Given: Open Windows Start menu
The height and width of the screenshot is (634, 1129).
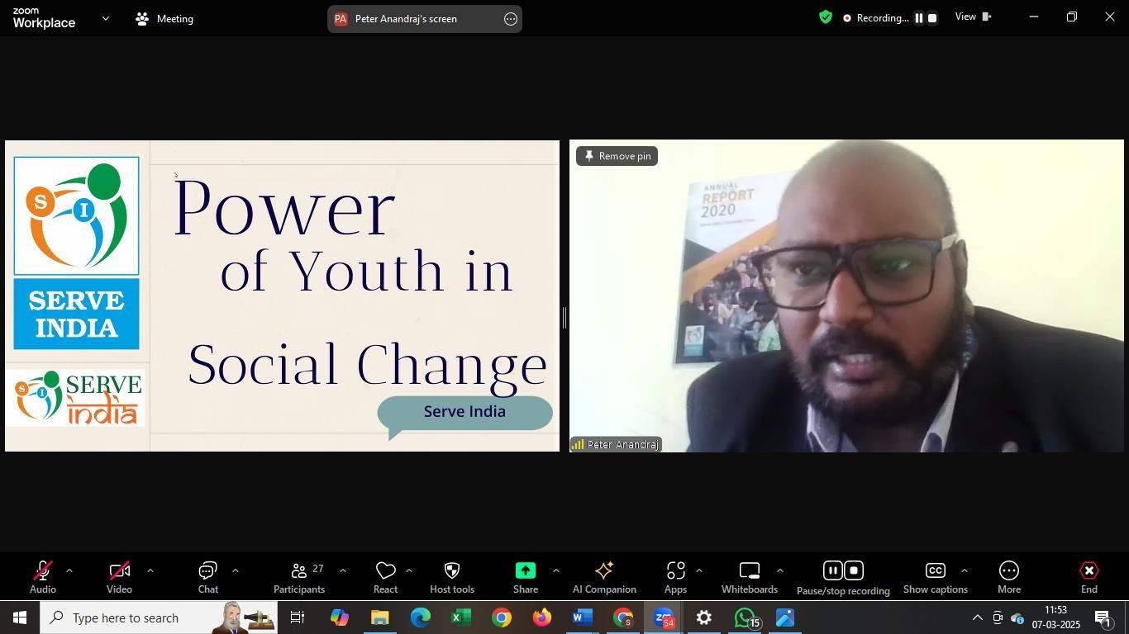Looking at the screenshot, I should click(19, 617).
